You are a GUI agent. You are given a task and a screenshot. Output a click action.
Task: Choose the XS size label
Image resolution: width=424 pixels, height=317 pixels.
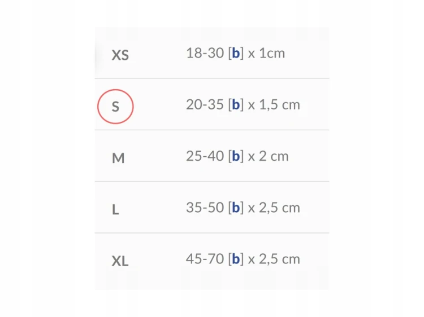pos(120,55)
